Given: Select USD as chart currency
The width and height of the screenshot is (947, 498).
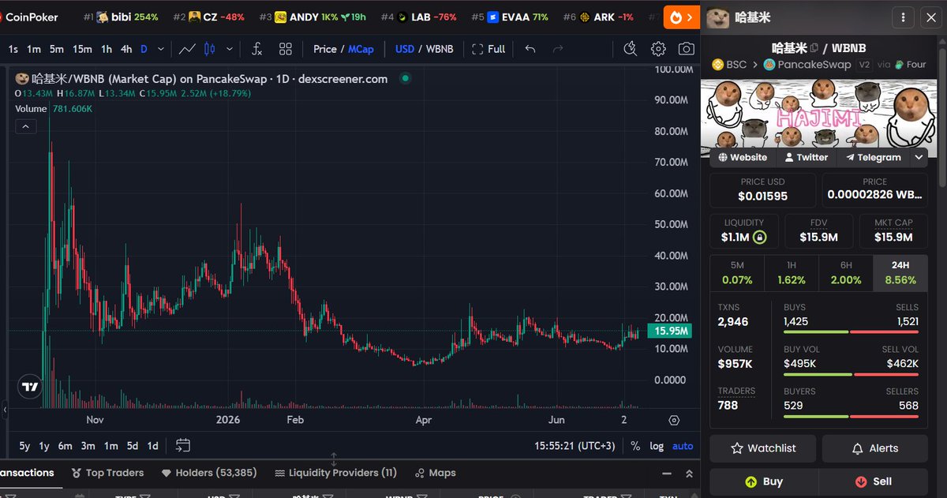Looking at the screenshot, I should pyautogui.click(x=405, y=49).
